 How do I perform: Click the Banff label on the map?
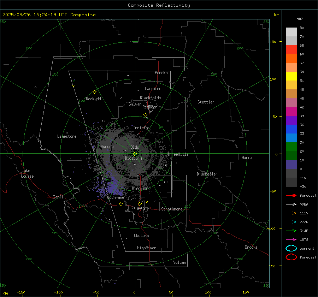click(58, 197)
